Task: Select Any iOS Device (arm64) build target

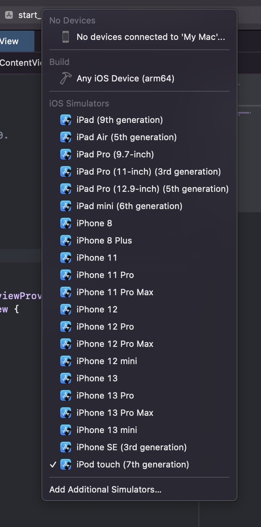Action: [125, 78]
